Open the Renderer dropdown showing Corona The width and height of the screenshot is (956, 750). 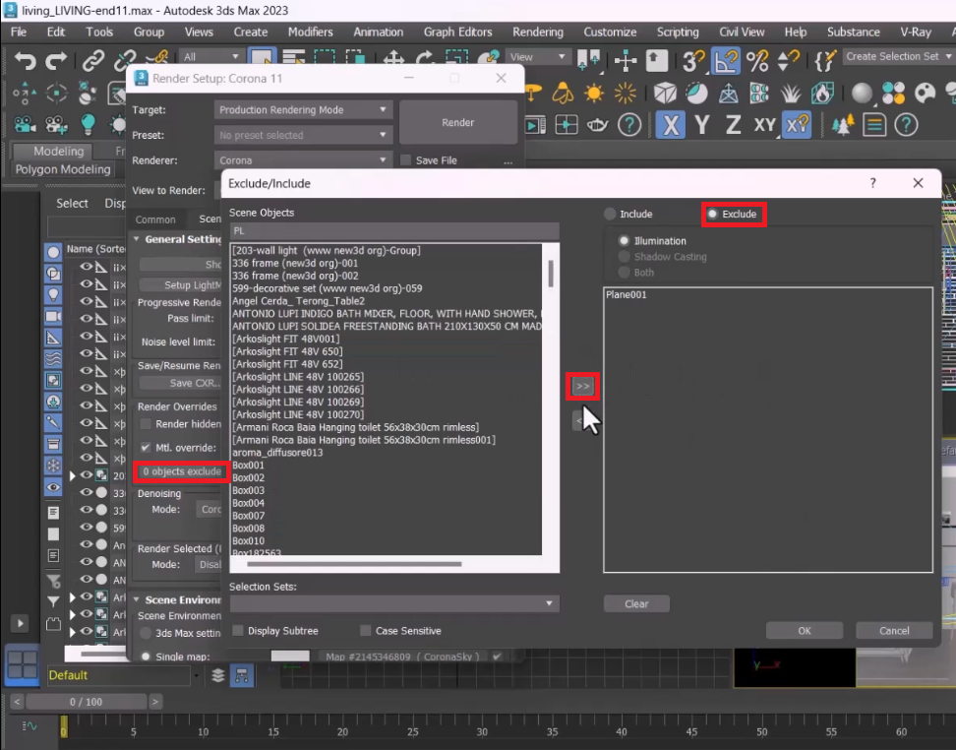(303, 159)
